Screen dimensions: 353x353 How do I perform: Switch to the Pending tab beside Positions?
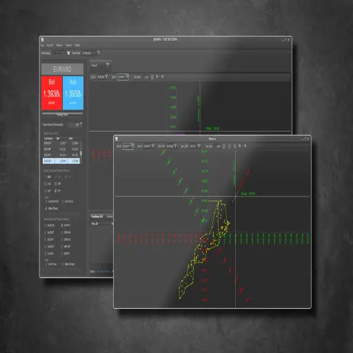(110, 216)
